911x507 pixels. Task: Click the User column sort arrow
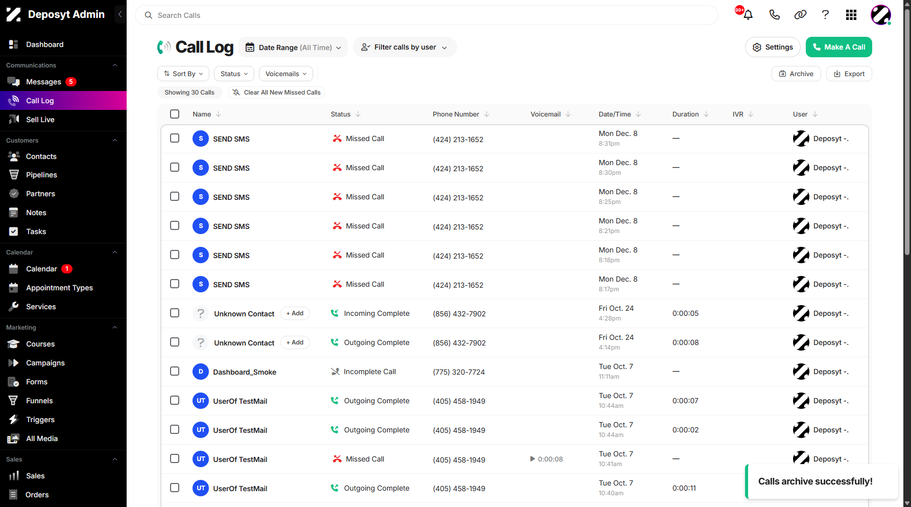click(x=815, y=114)
